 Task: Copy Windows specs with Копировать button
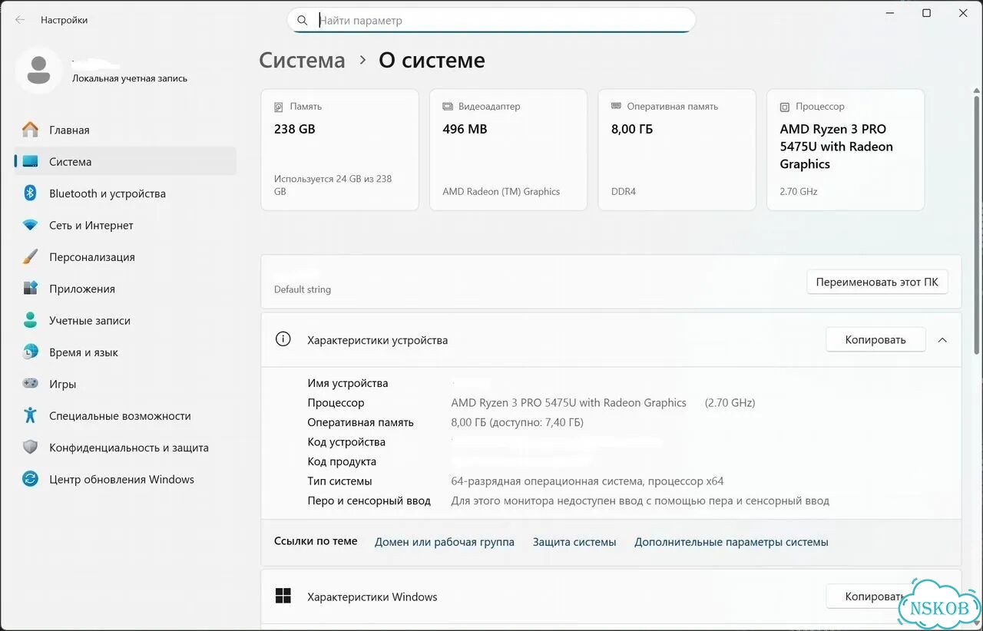[875, 596]
